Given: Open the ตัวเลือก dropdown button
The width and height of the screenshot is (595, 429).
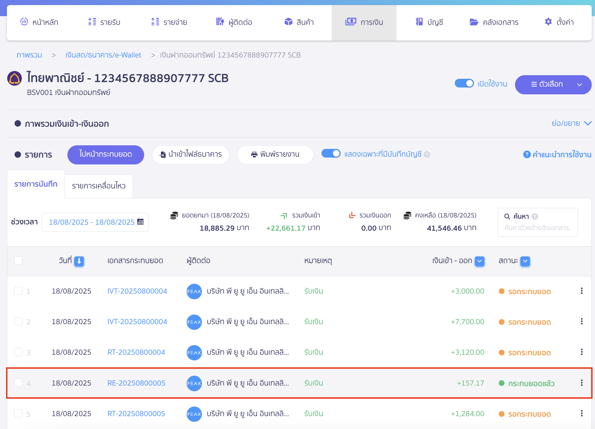Looking at the screenshot, I should (x=553, y=84).
